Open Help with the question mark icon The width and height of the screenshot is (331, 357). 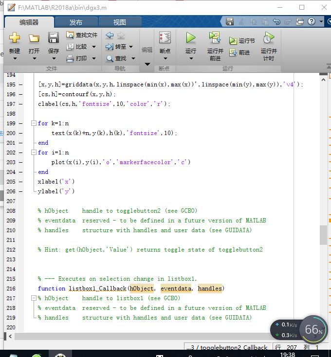coord(312,21)
